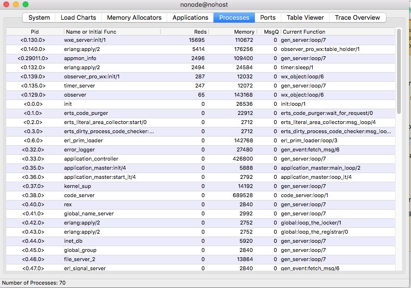Click the code_server:loop/1 function cell
411x288 pixels.
coord(305,195)
